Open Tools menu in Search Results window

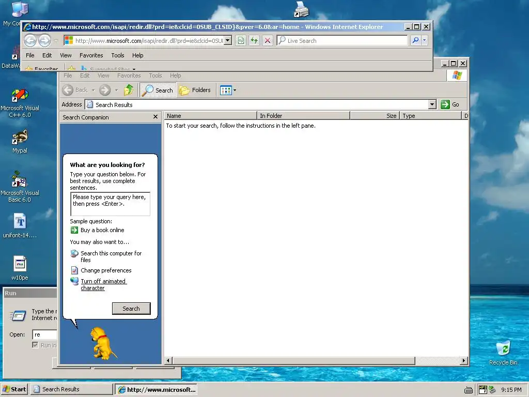155,75
